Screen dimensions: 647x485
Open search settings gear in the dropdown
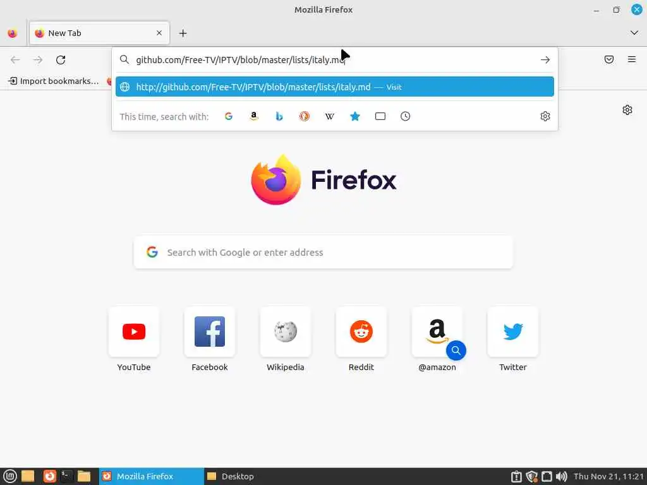click(x=545, y=116)
